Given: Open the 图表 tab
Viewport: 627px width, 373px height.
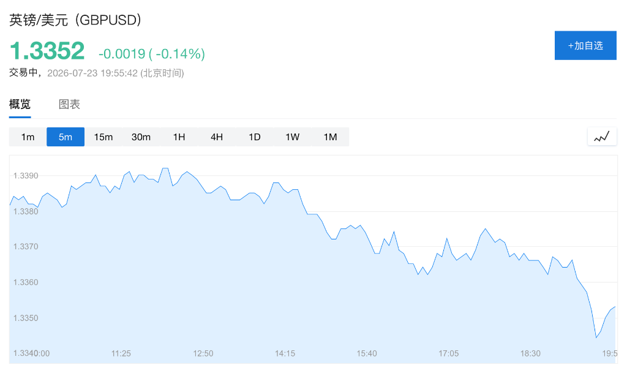Looking at the screenshot, I should coord(69,104).
